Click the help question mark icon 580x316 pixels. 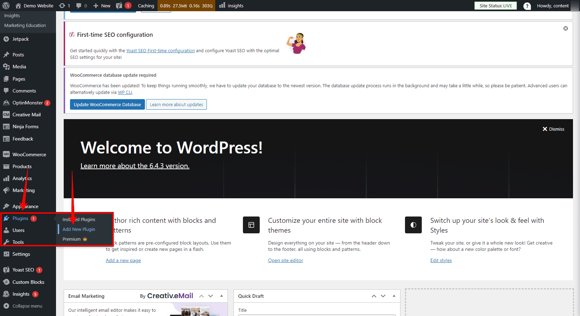(x=527, y=6)
